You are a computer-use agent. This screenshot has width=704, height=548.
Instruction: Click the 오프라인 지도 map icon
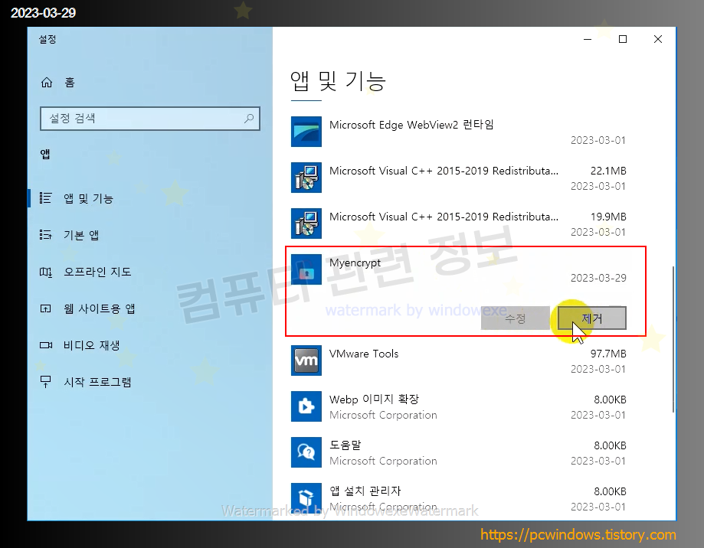pos(46,272)
